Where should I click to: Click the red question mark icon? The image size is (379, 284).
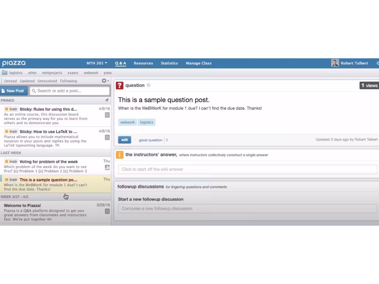pos(120,86)
